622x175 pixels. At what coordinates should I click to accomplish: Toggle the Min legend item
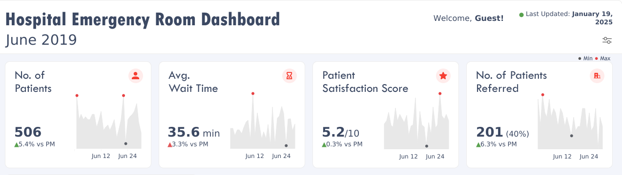tap(585, 58)
